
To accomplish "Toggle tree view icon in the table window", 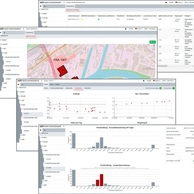I will [41, 6].
